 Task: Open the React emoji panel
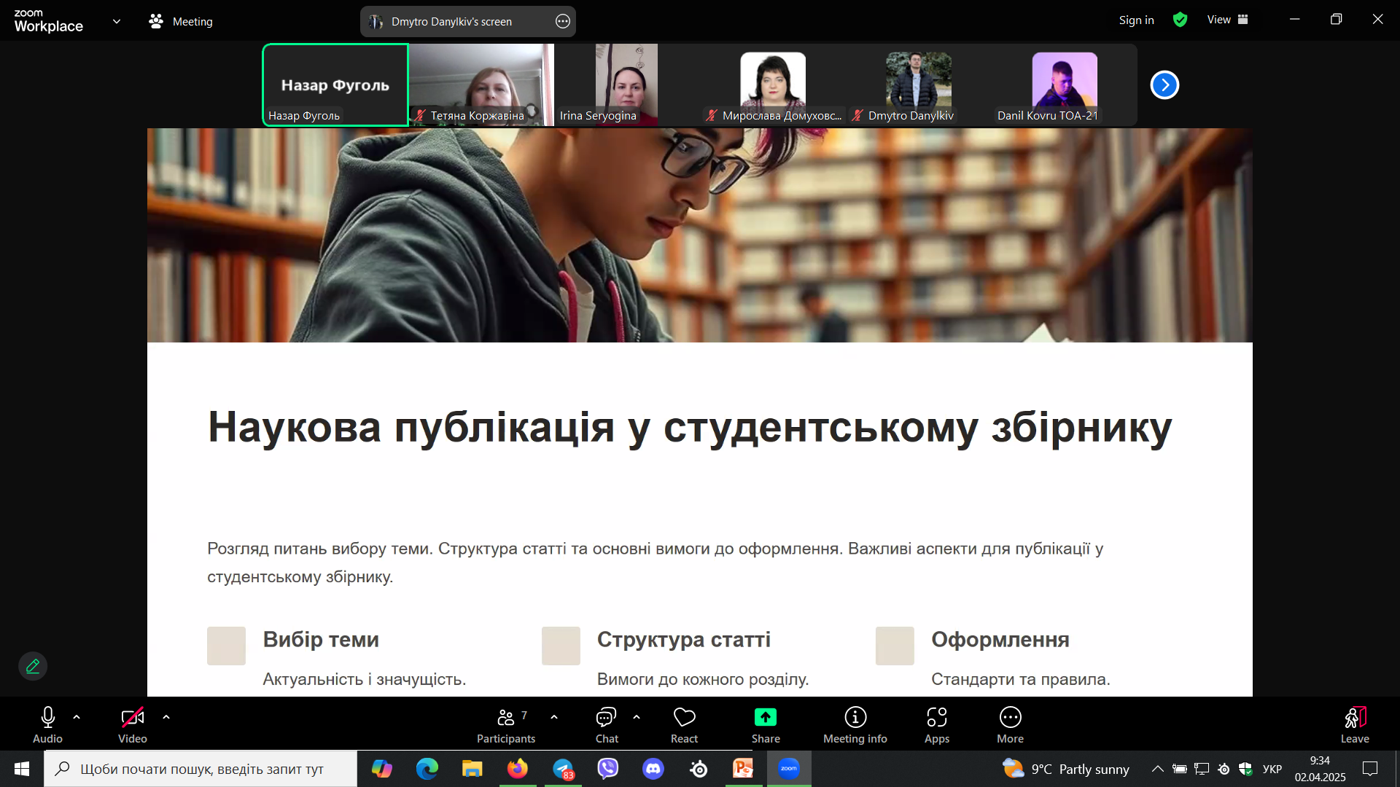click(684, 725)
